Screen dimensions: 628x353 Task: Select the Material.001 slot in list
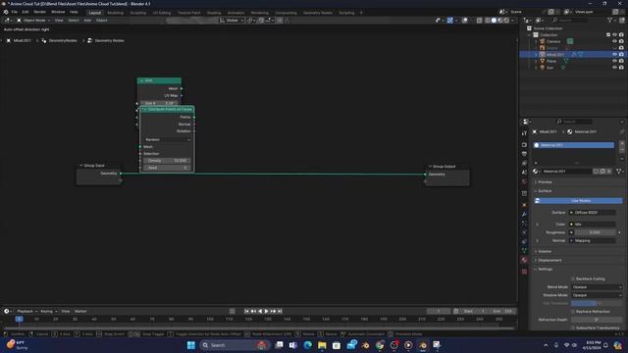pos(574,145)
